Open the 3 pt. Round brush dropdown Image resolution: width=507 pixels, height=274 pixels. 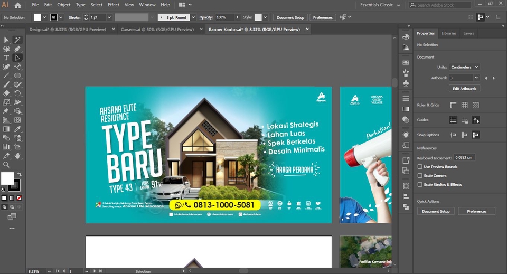193,17
